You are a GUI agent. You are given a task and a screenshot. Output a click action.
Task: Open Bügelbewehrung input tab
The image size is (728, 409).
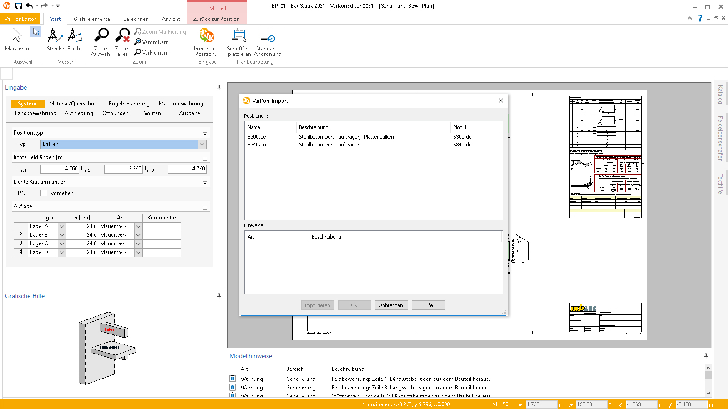129,104
